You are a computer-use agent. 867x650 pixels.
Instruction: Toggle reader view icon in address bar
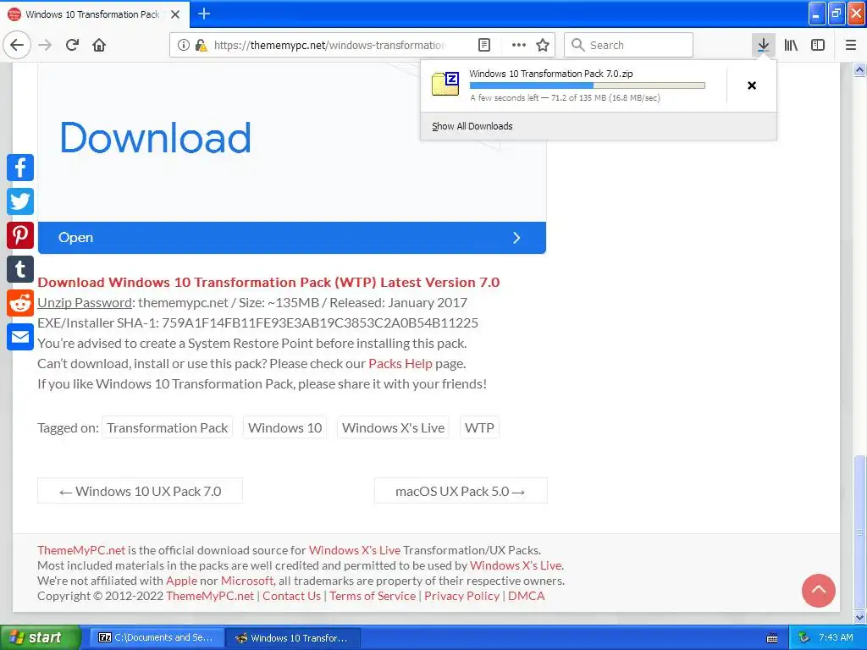483,45
